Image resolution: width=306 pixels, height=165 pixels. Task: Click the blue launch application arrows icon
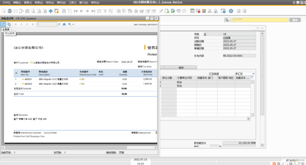[x=51, y=11]
